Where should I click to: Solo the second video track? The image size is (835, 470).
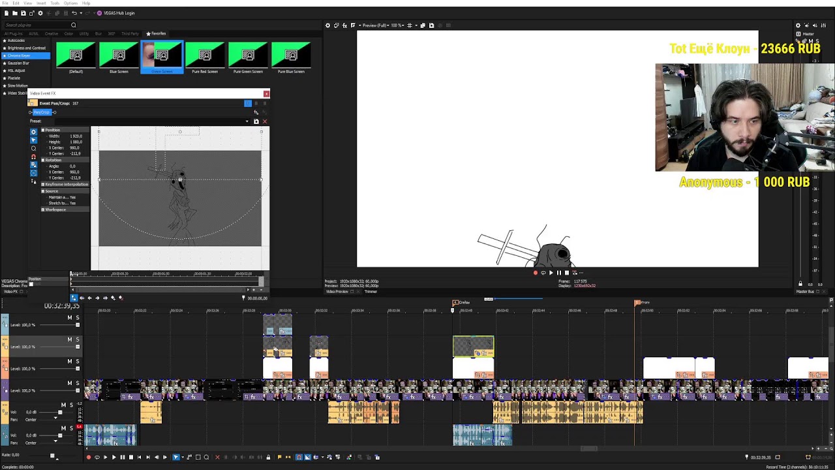78,339
